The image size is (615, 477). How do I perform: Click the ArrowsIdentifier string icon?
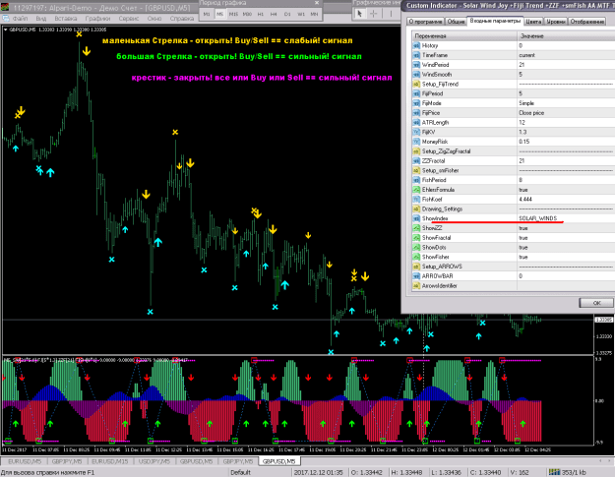[416, 286]
